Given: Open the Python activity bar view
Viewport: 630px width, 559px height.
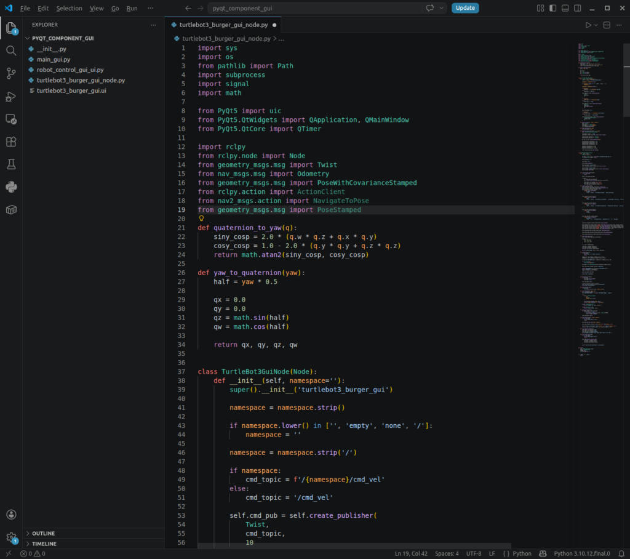Looking at the screenshot, I should coord(11,187).
